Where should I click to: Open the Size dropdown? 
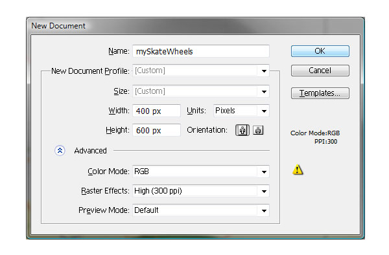201,91
